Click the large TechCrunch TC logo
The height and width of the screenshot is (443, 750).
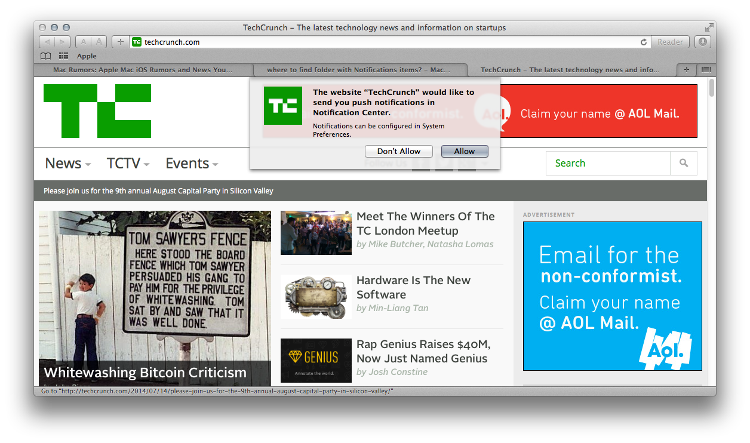[x=97, y=111]
